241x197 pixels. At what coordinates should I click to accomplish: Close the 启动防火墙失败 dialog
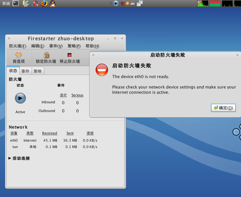pos(238,55)
